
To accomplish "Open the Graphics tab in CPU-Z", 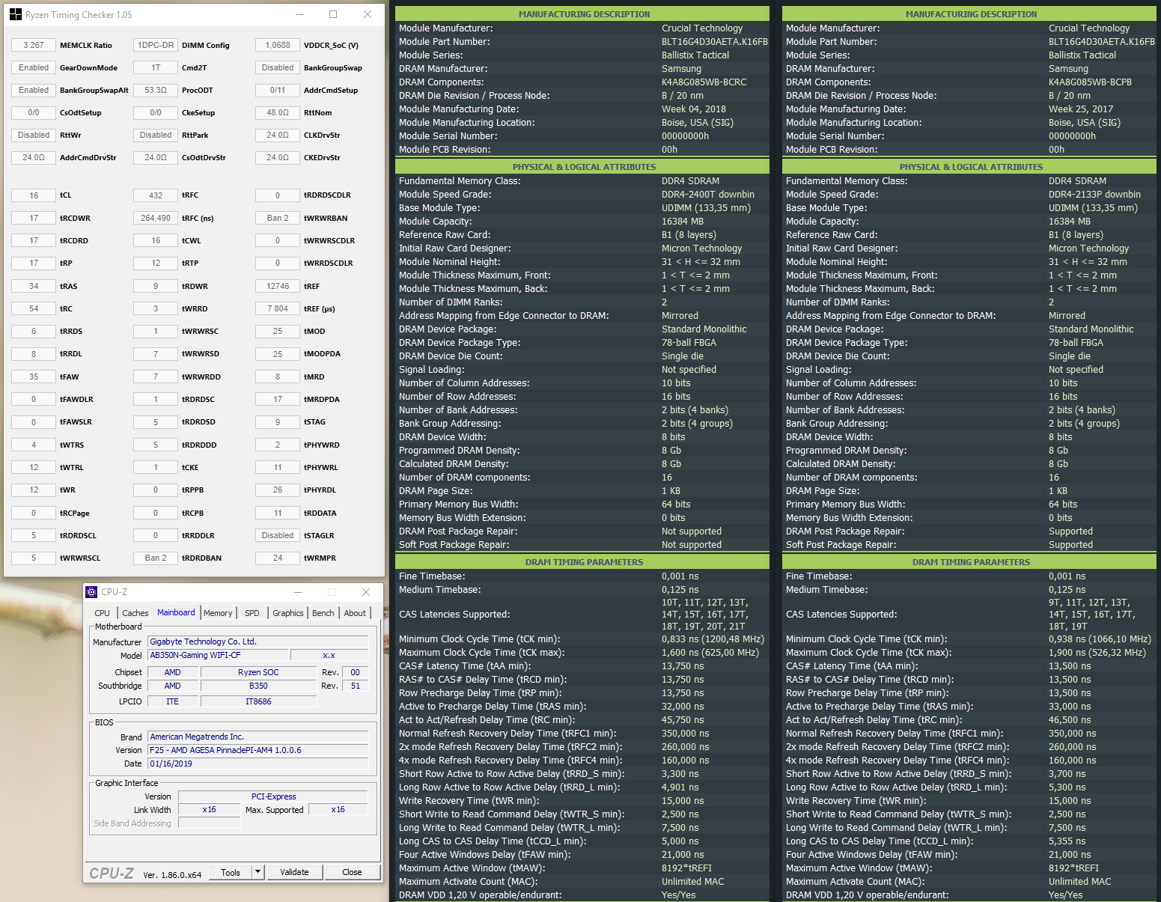I will pos(288,613).
